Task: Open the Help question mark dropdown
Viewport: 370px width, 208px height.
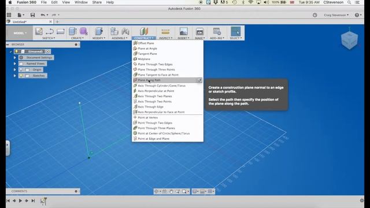Action: coord(358,15)
